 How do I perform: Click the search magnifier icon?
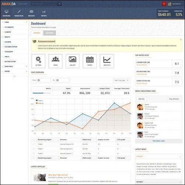coord(59,4)
